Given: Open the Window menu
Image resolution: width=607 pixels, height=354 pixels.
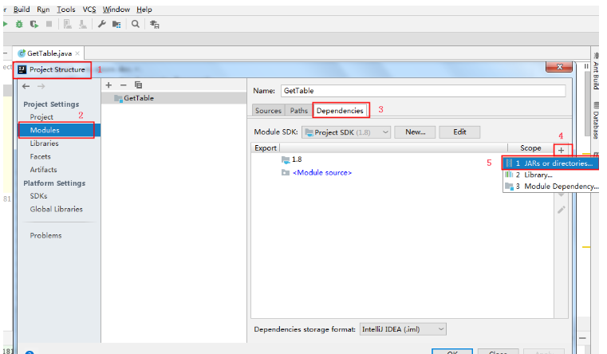Looking at the screenshot, I should [x=116, y=10].
